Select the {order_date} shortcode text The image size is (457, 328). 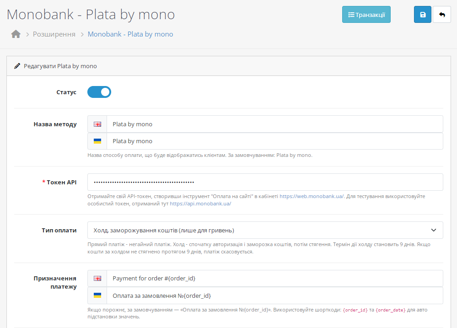[391, 310]
